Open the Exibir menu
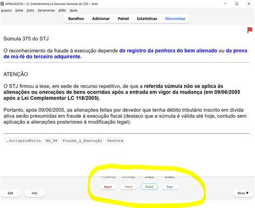The width and height of the screenshot is (255, 208). [x=31, y=10]
